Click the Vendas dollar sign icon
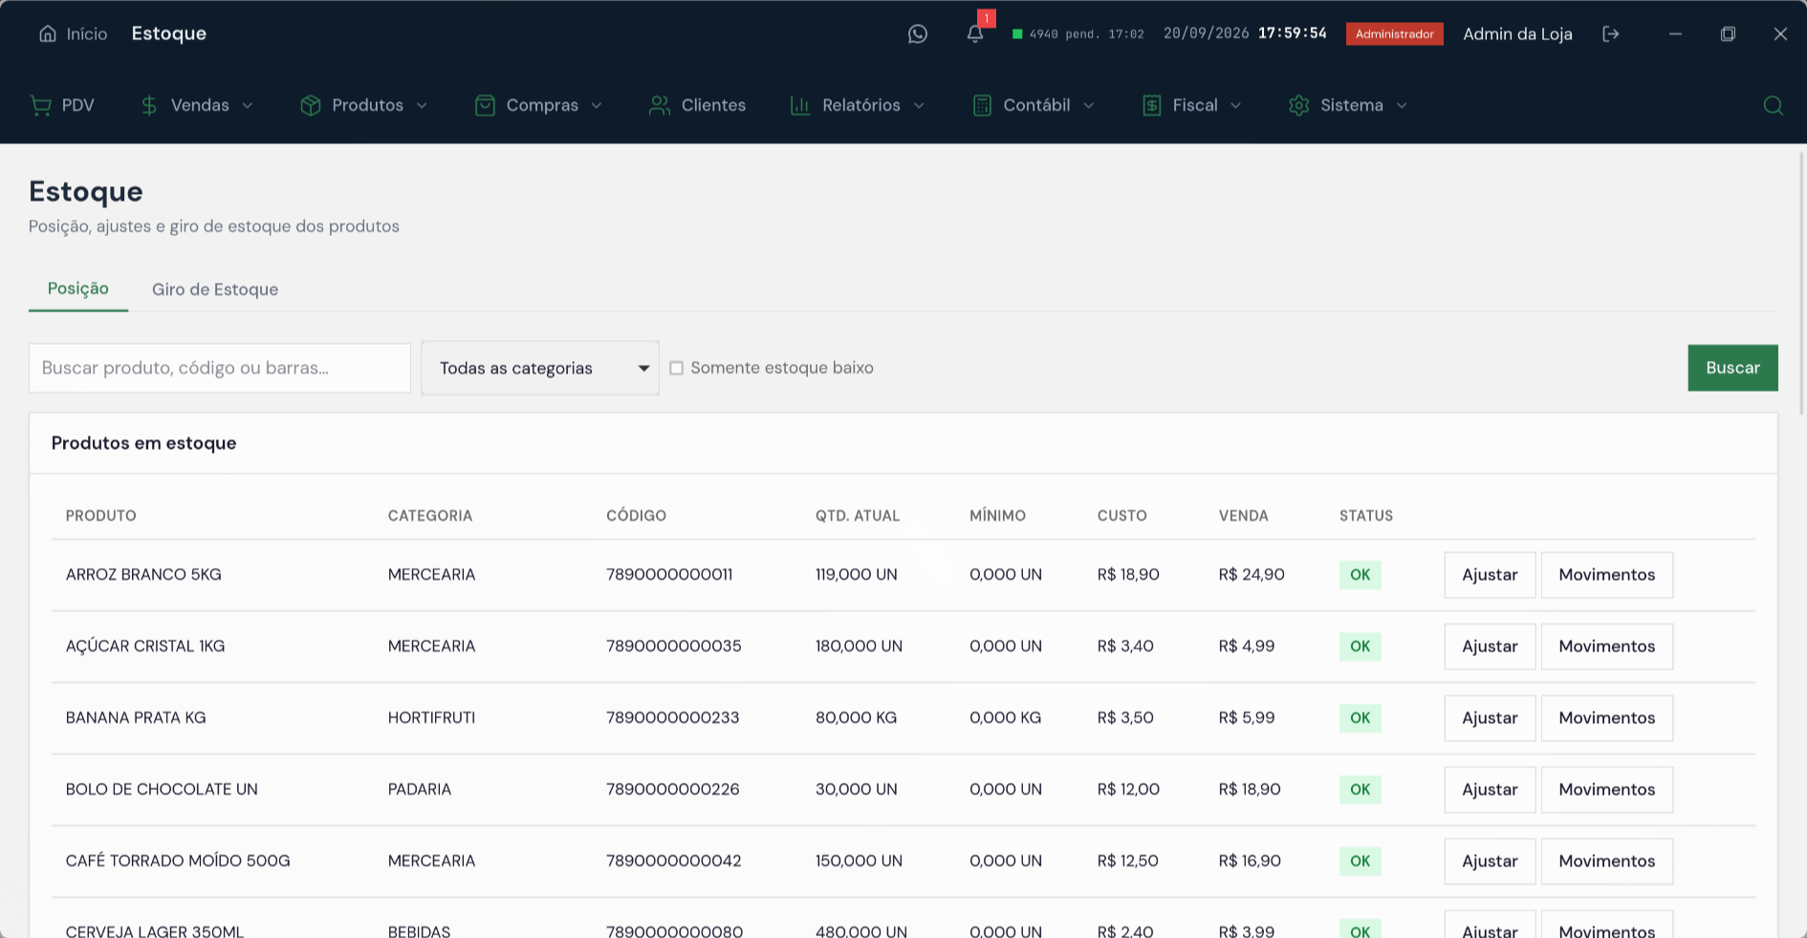This screenshot has height=938, width=1807. 149,105
